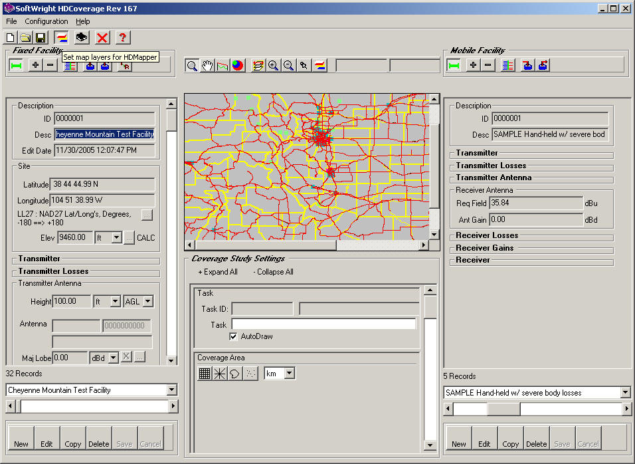The height and width of the screenshot is (464, 635).
Task: Open the antenna Height units ft dropdown
Action: 116,301
